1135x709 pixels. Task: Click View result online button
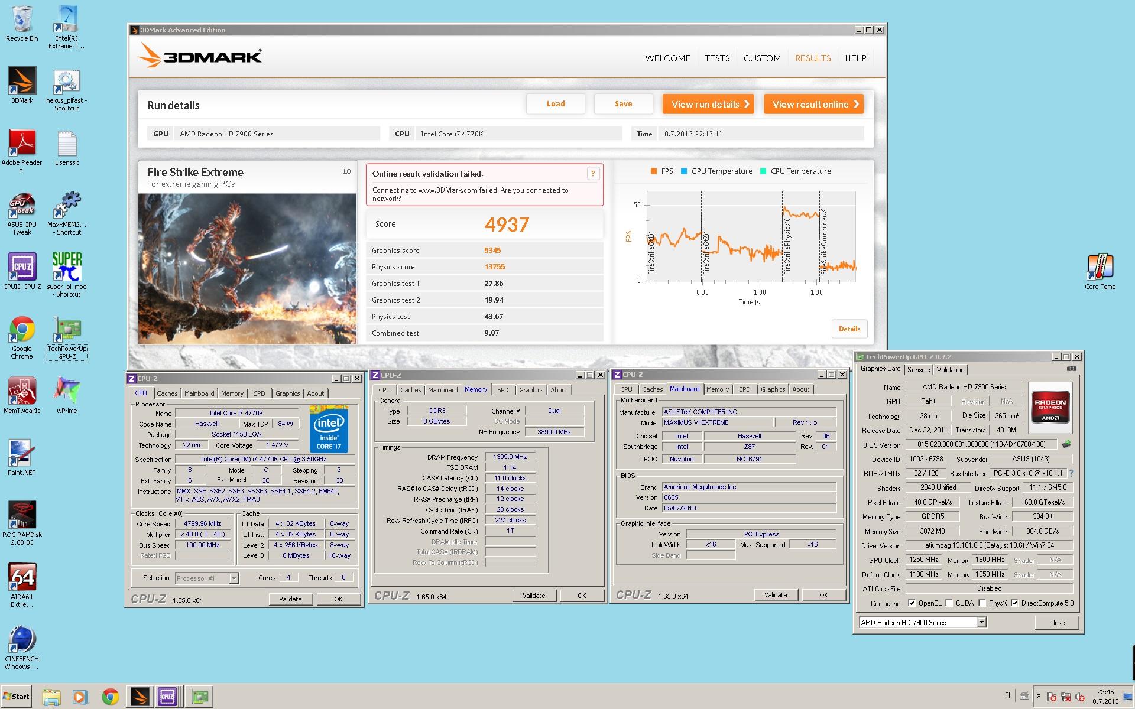pyautogui.click(x=813, y=104)
